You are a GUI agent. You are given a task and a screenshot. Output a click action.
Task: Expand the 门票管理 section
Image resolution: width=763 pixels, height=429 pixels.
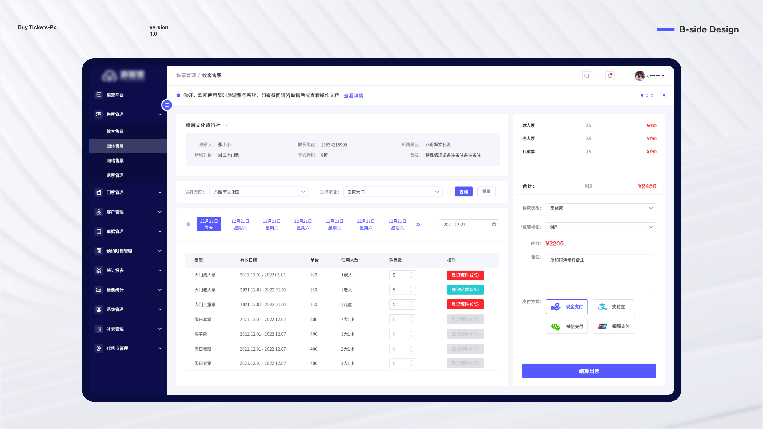[160, 192]
